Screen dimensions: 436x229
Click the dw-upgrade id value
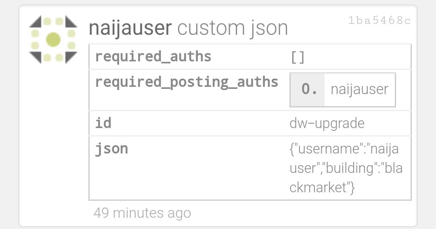click(327, 123)
